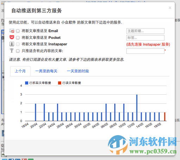The image size is (180, 160).
Task: Select the 上个月 tab
Action: pos(20,71)
